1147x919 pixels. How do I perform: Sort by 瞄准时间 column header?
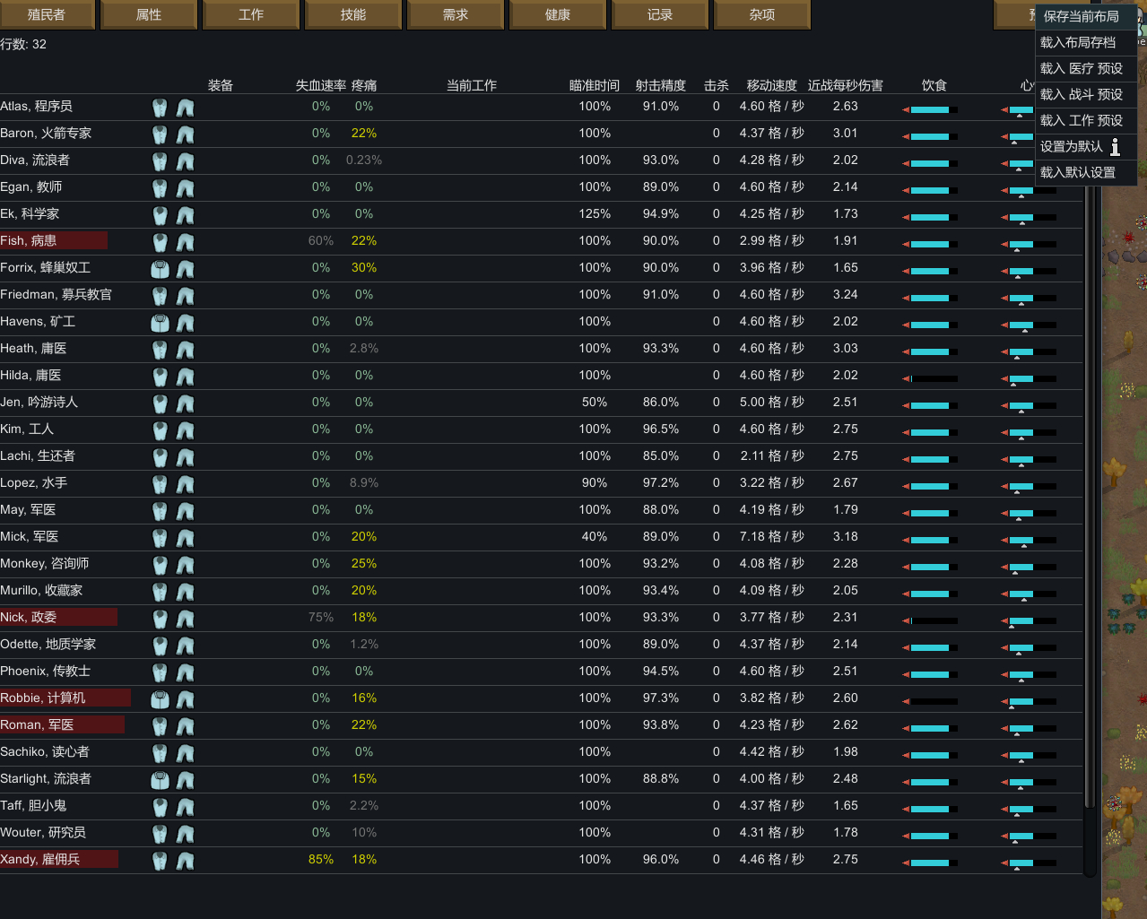595,85
